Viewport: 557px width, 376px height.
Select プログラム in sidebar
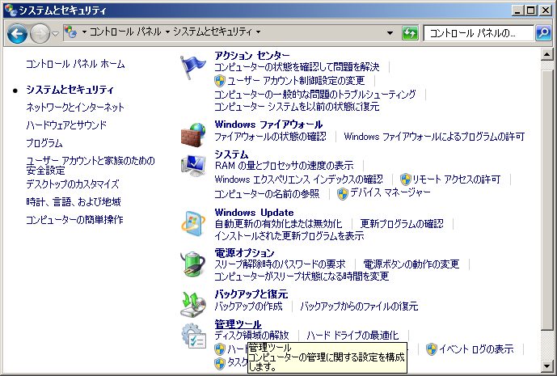point(44,143)
